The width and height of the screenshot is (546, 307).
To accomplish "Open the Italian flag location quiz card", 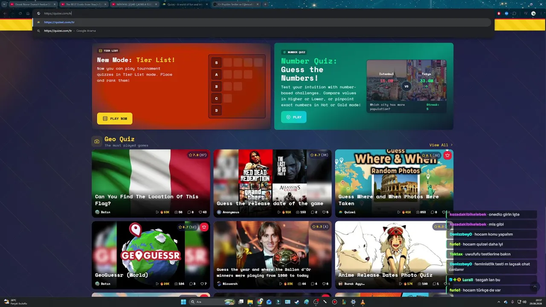I will click(151, 183).
